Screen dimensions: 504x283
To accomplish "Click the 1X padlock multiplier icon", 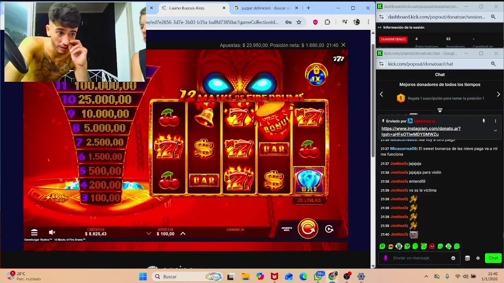I will tap(317, 74).
